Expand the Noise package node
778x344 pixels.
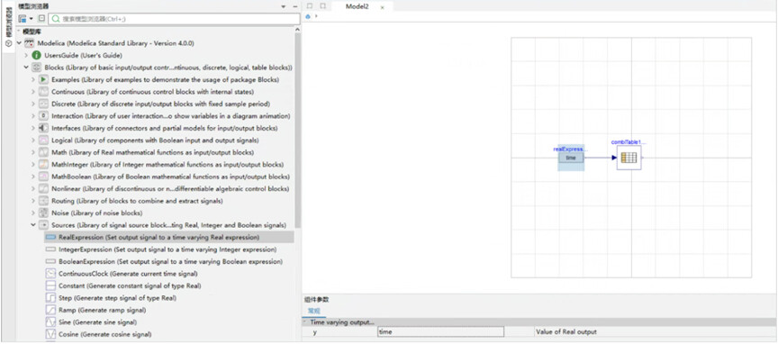[x=33, y=213]
